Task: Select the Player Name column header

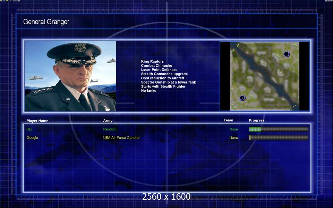Action: coord(37,121)
